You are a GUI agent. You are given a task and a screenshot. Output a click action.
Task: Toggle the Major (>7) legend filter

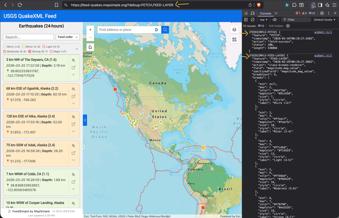point(58,51)
